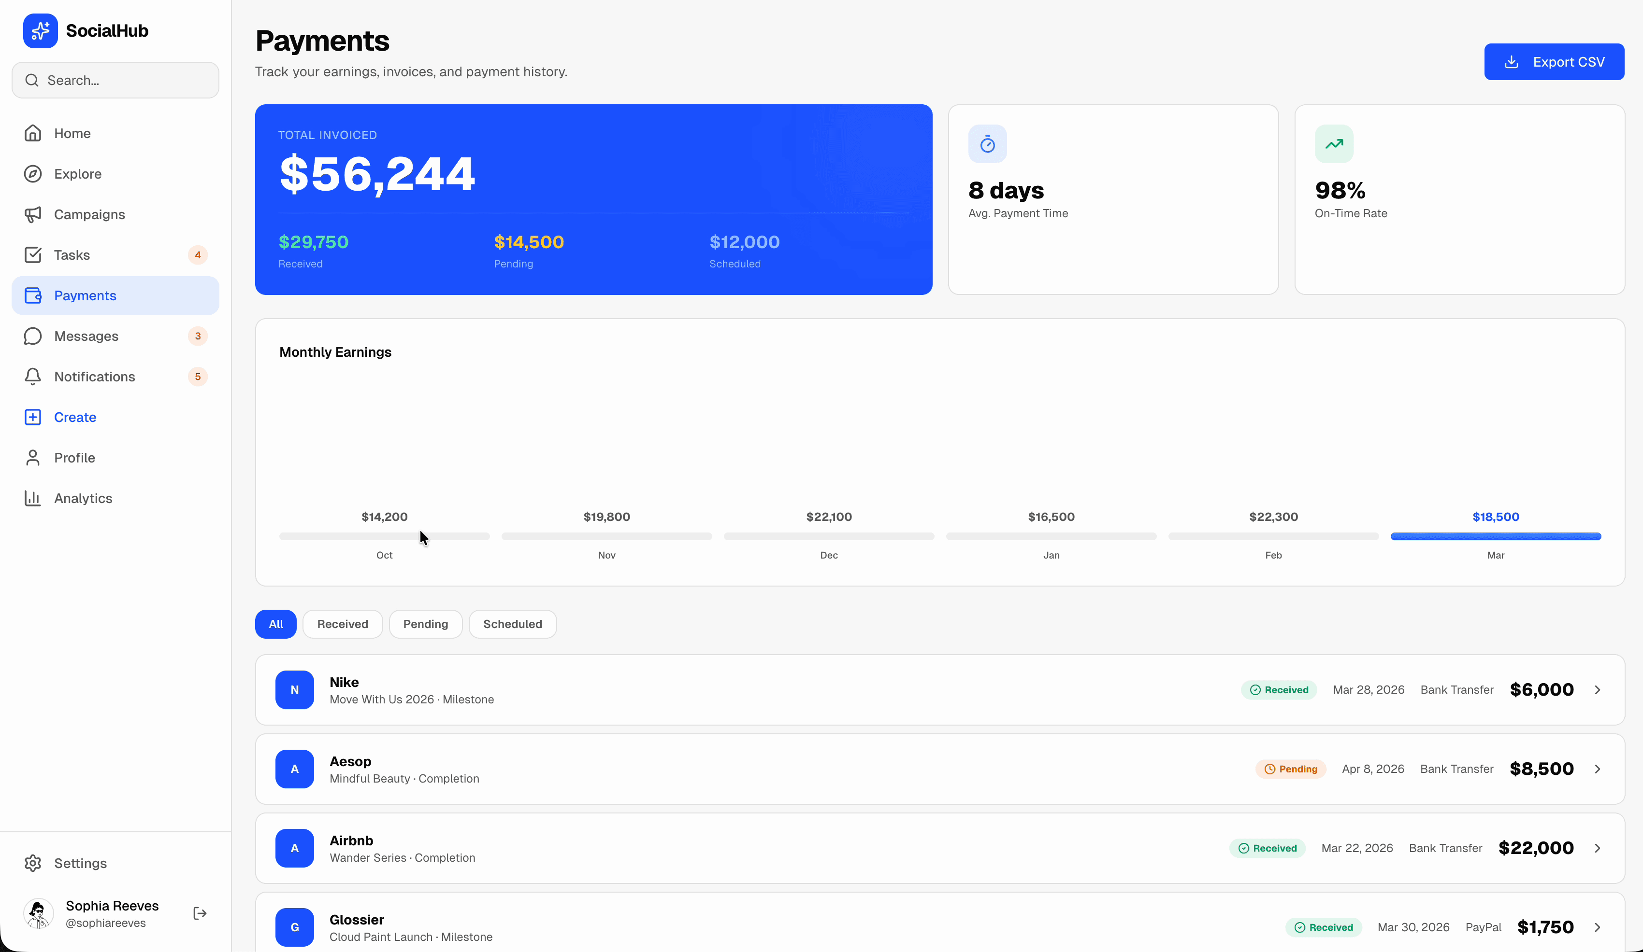Open the Create link
1643x952 pixels.
pyautogui.click(x=74, y=417)
